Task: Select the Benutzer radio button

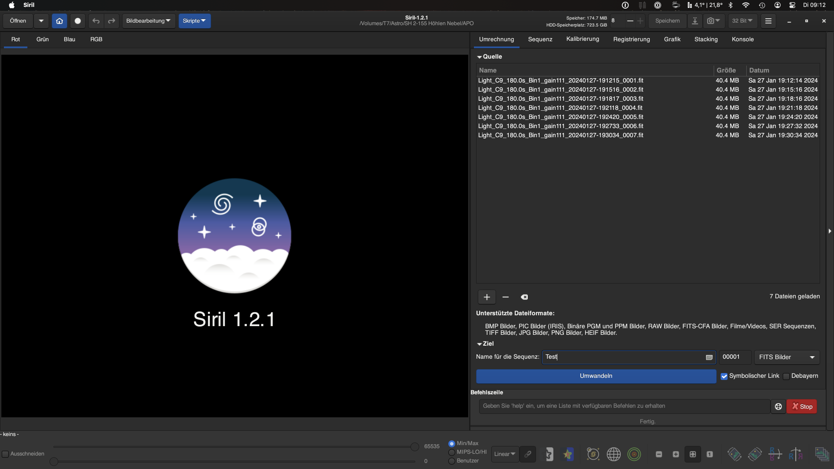Action: coord(452,461)
